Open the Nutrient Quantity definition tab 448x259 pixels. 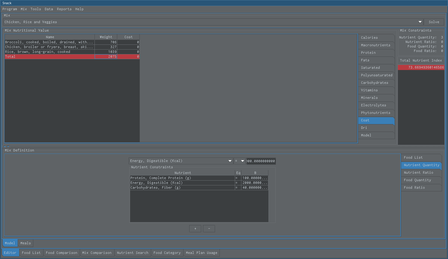point(421,165)
